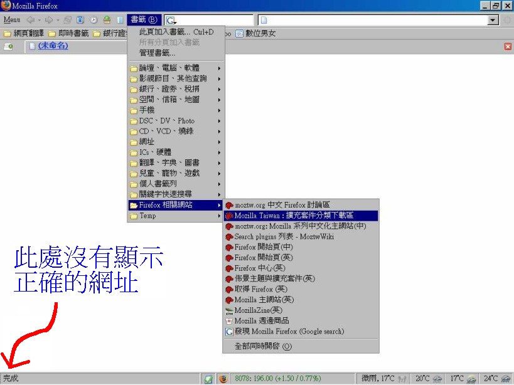514x385 pixels.
Task: Close the 書籤 (B) menu header
Action: tap(144, 19)
